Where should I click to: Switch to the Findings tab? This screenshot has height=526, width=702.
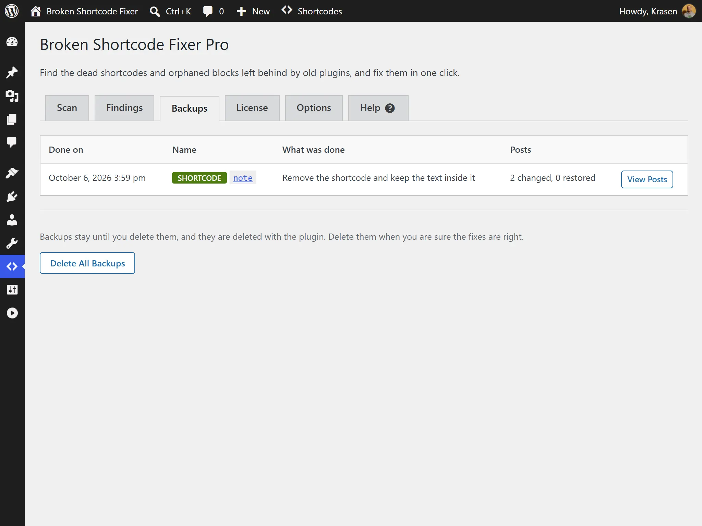124,108
